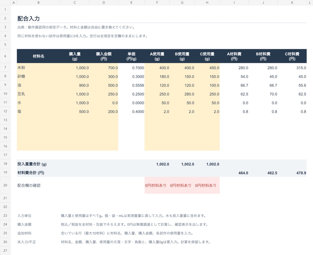Click the 購入金額 note label
The width and height of the screenshot is (313, 255).
[x=24, y=224]
